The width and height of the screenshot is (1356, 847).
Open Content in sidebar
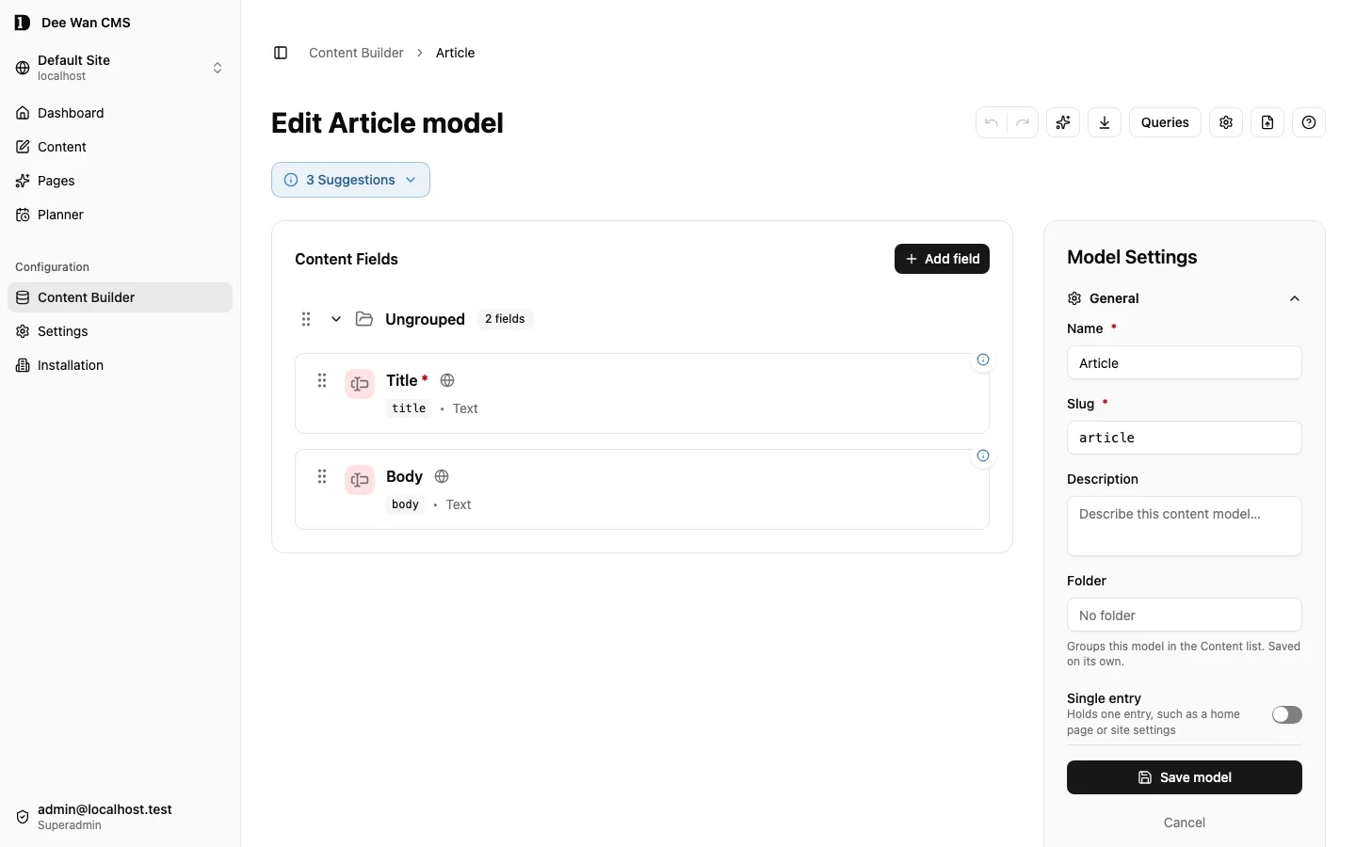click(121, 147)
